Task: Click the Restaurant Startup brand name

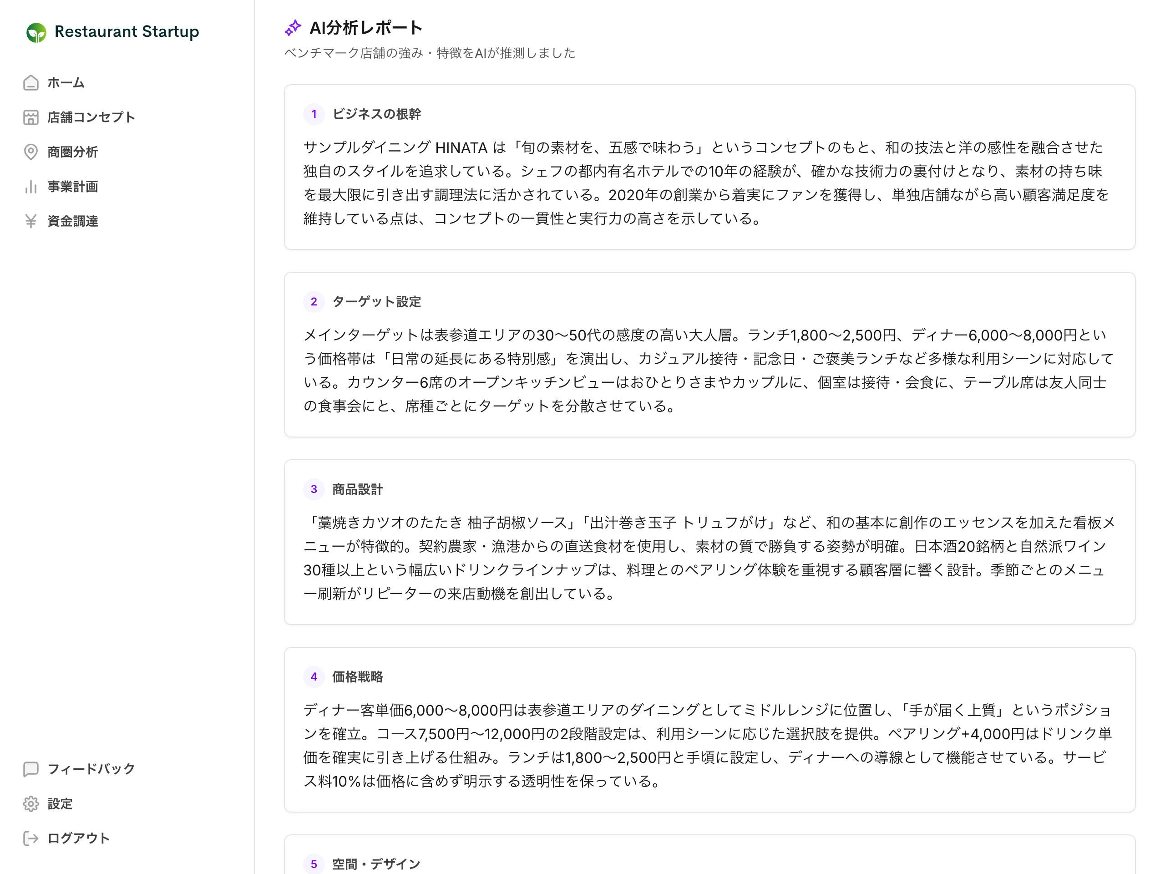Action: 127,31
